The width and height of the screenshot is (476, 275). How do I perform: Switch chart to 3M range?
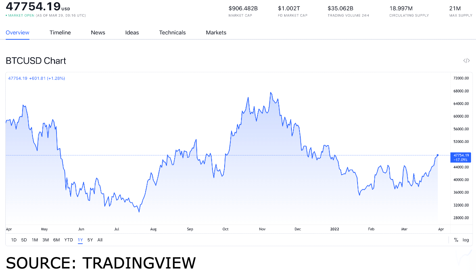(x=45, y=240)
